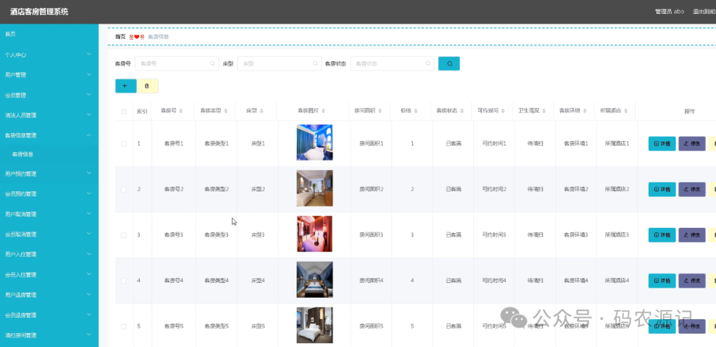Open room photo for 客房号2
The height and width of the screenshot is (347, 716).
(x=315, y=188)
